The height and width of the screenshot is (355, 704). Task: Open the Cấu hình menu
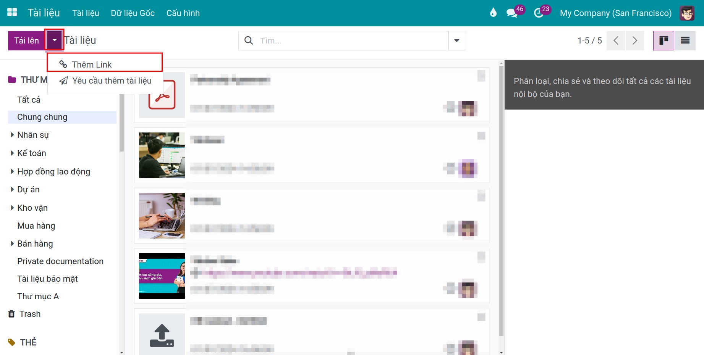183,13
